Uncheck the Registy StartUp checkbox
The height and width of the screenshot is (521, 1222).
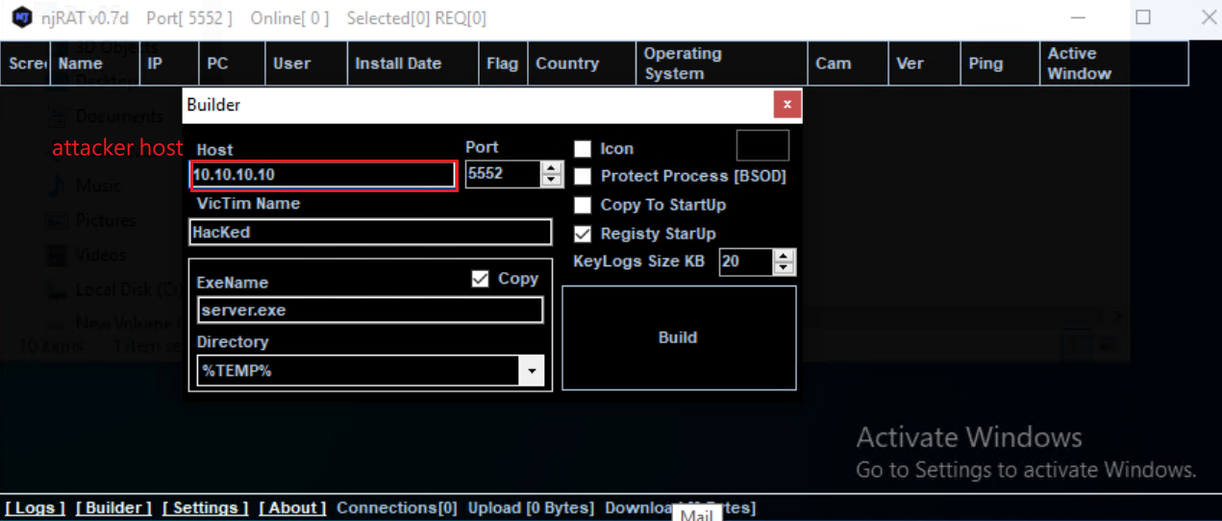pos(583,234)
